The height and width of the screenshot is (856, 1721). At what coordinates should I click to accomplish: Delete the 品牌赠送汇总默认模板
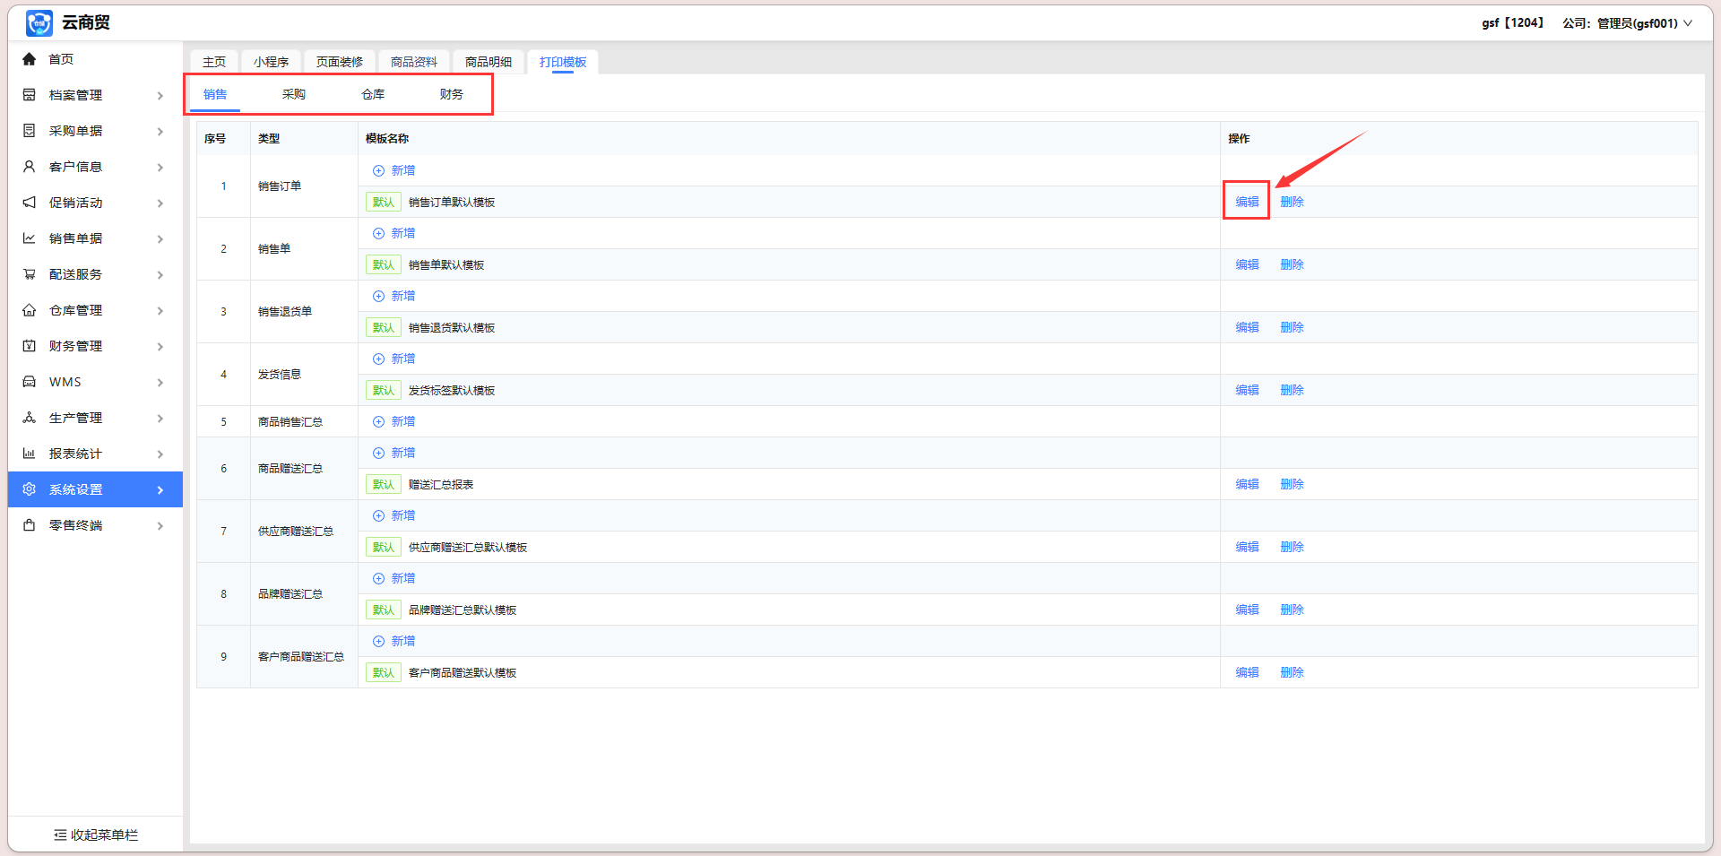coord(1292,610)
